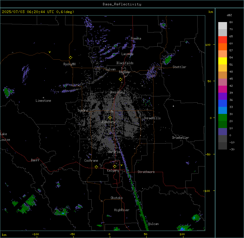Image resolution: width=244 pixels, height=238 pixels.
Task: Click the Innisfail label
Action: (117, 92)
